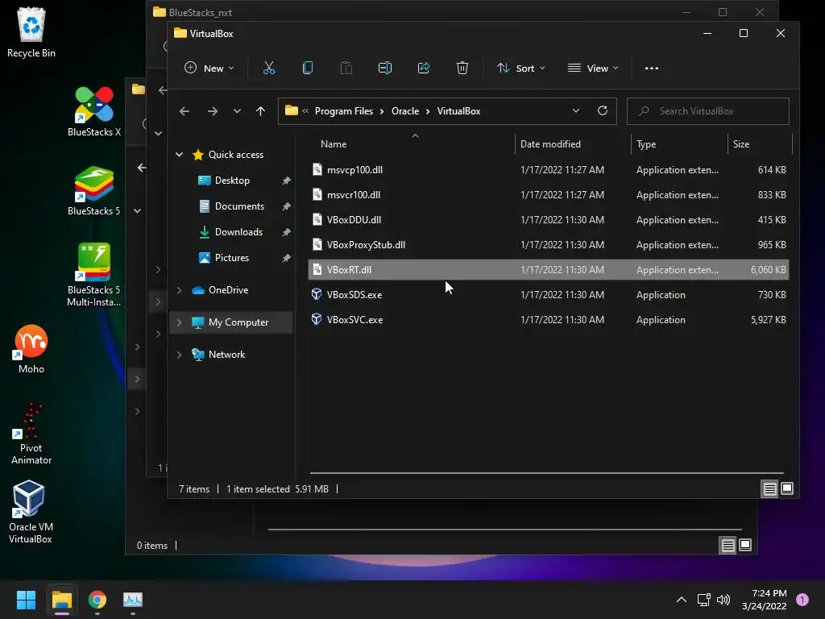This screenshot has width=825, height=619.
Task: Switch to large thumbnails view icon in VirtualBox status bar
Action: 787,489
